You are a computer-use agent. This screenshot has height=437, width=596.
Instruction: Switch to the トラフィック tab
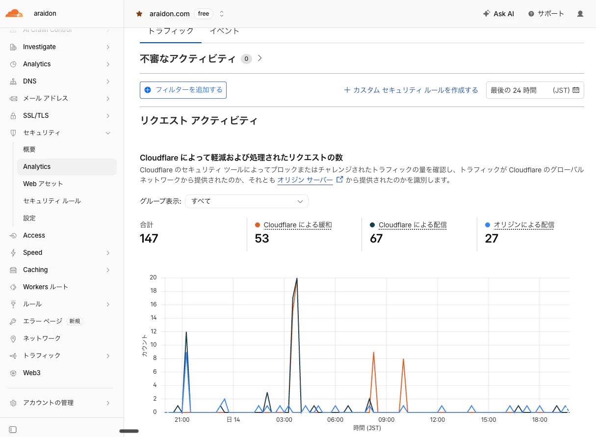(171, 31)
